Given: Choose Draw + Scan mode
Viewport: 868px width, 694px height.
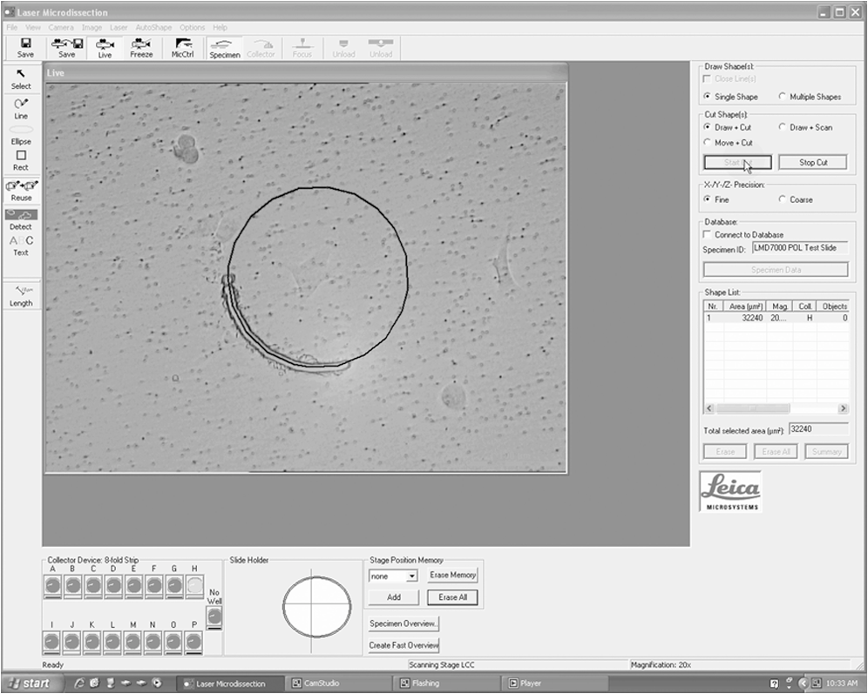Looking at the screenshot, I should click(783, 126).
